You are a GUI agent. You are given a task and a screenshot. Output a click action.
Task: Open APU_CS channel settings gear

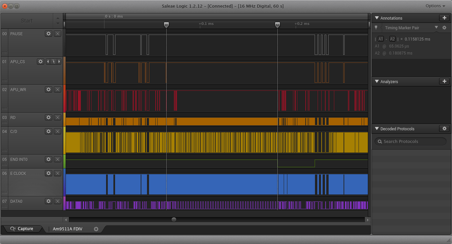coord(41,61)
